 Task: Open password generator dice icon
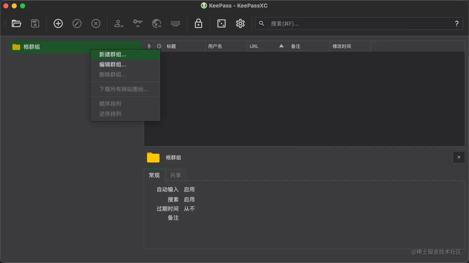[x=221, y=24]
